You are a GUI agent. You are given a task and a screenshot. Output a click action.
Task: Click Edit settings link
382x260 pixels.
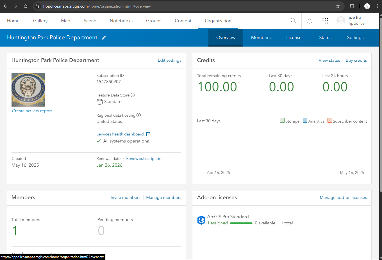pos(169,60)
